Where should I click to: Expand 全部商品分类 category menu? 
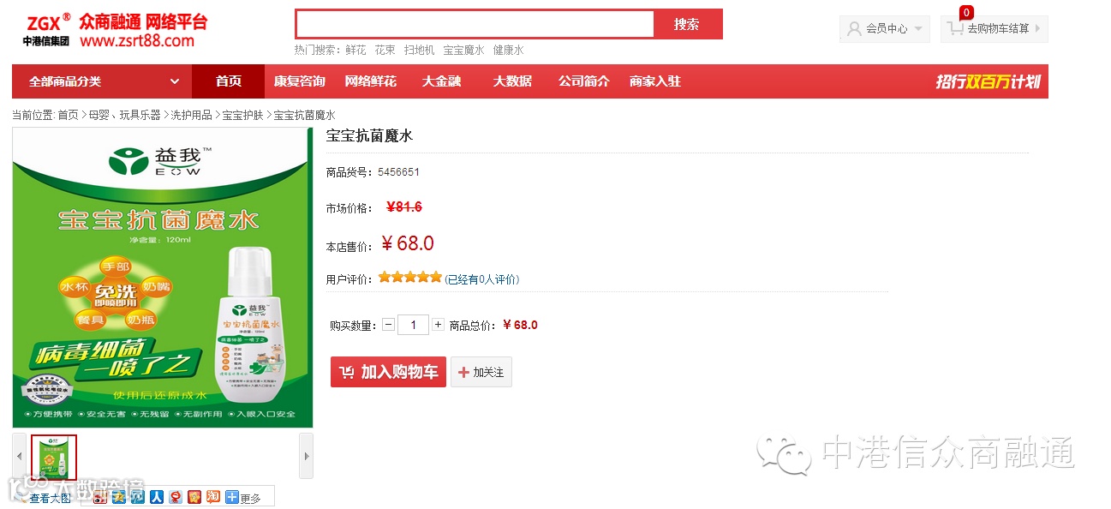[x=102, y=81]
